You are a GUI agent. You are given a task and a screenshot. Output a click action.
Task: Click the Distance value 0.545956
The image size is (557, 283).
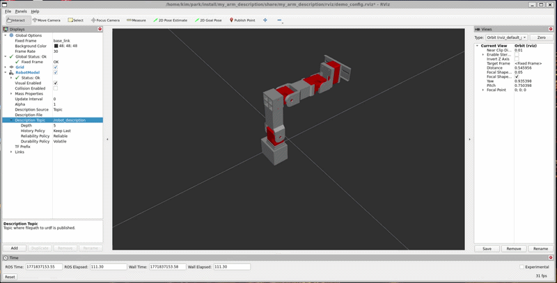[x=523, y=67]
